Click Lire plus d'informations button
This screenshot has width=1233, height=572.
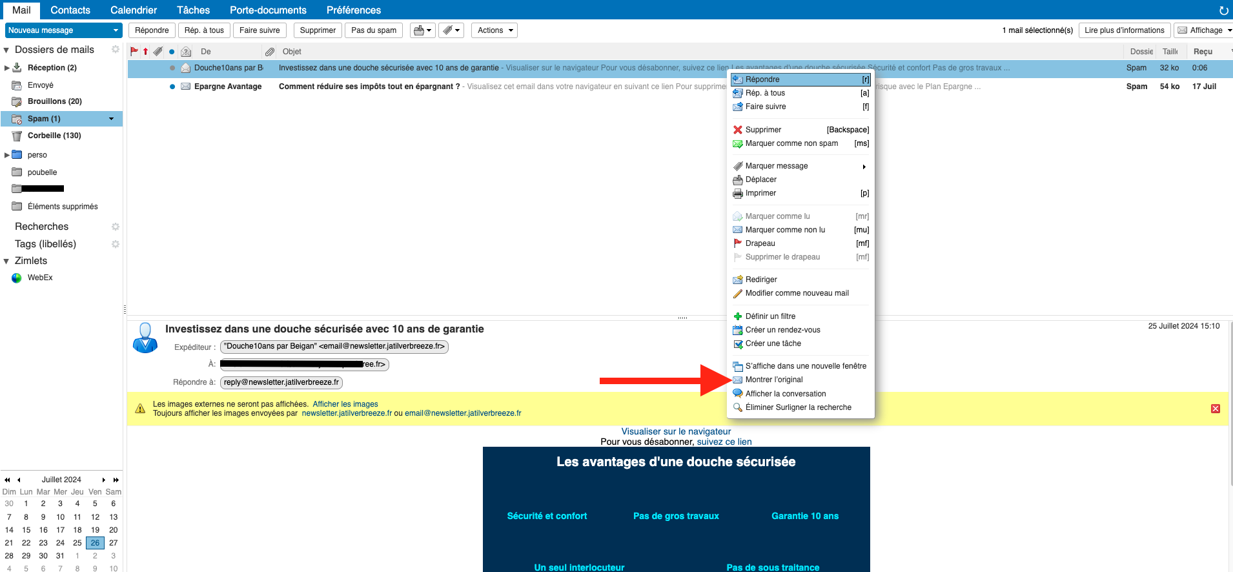pos(1125,30)
